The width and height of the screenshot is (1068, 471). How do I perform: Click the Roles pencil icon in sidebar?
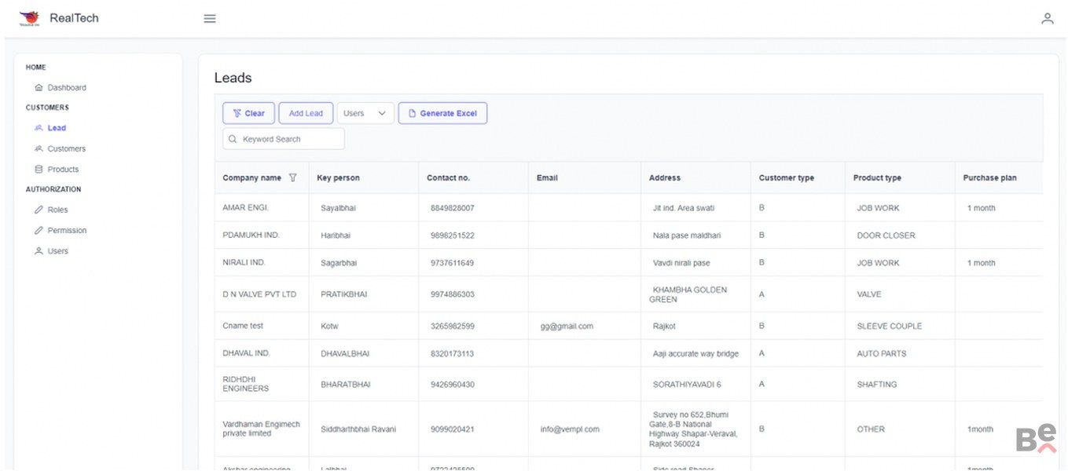(x=39, y=210)
